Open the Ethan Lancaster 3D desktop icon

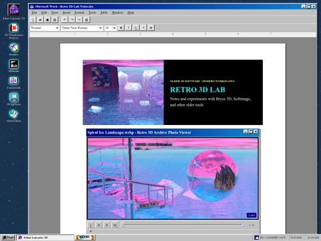pyautogui.click(x=14, y=12)
